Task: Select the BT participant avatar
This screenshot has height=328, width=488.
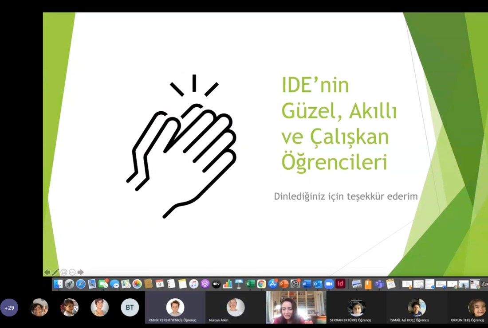Action: click(130, 308)
